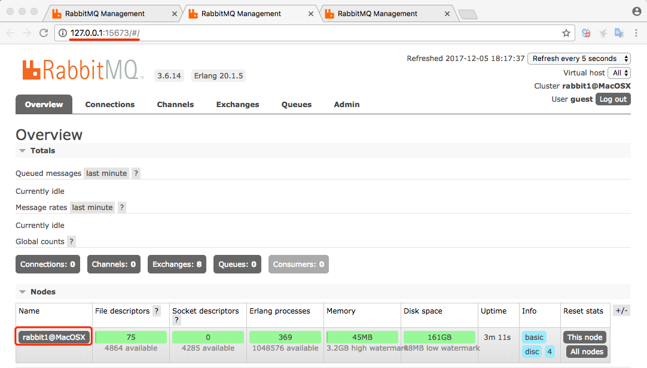
Task: Reset stats for All nodes
Action: click(587, 351)
